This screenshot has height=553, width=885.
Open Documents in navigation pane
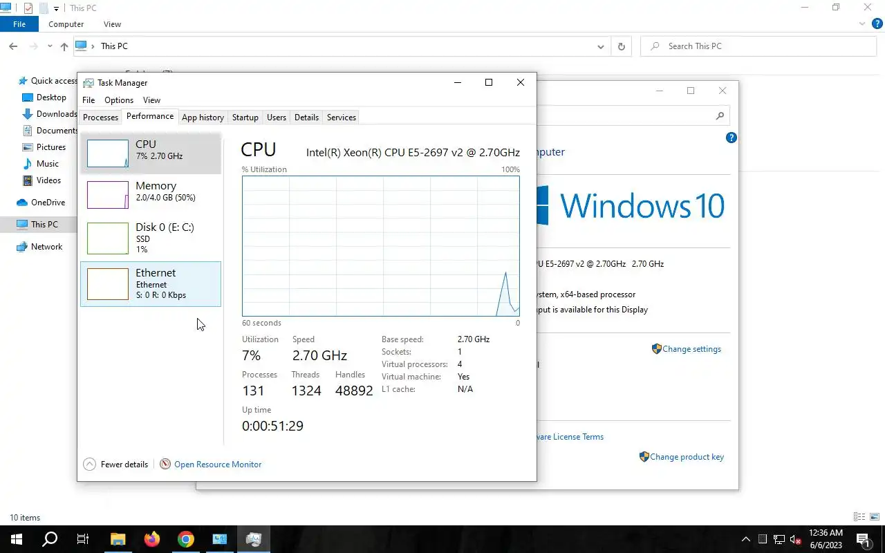click(50, 131)
